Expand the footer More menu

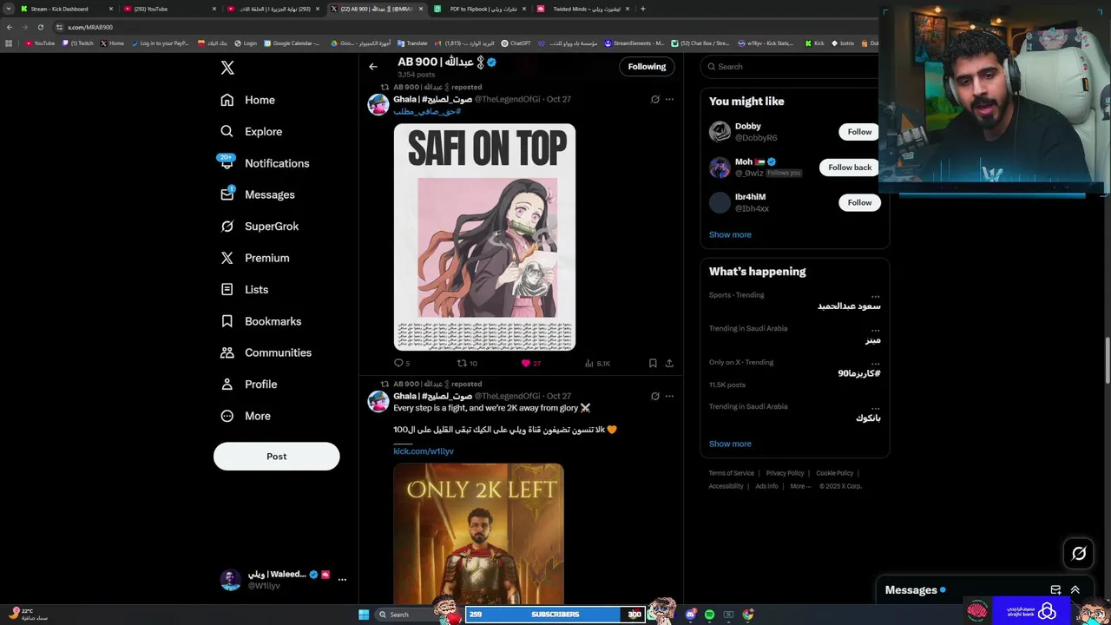click(x=800, y=486)
